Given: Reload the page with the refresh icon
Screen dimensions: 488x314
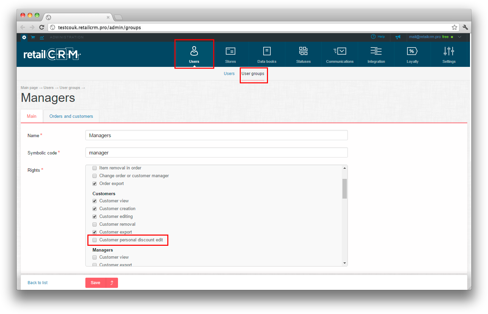Looking at the screenshot, I should 41,27.
